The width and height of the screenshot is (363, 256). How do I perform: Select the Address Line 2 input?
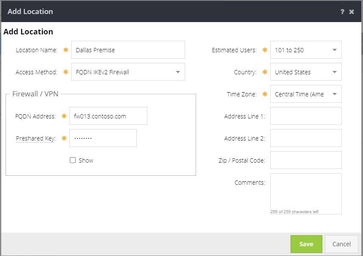305,138
